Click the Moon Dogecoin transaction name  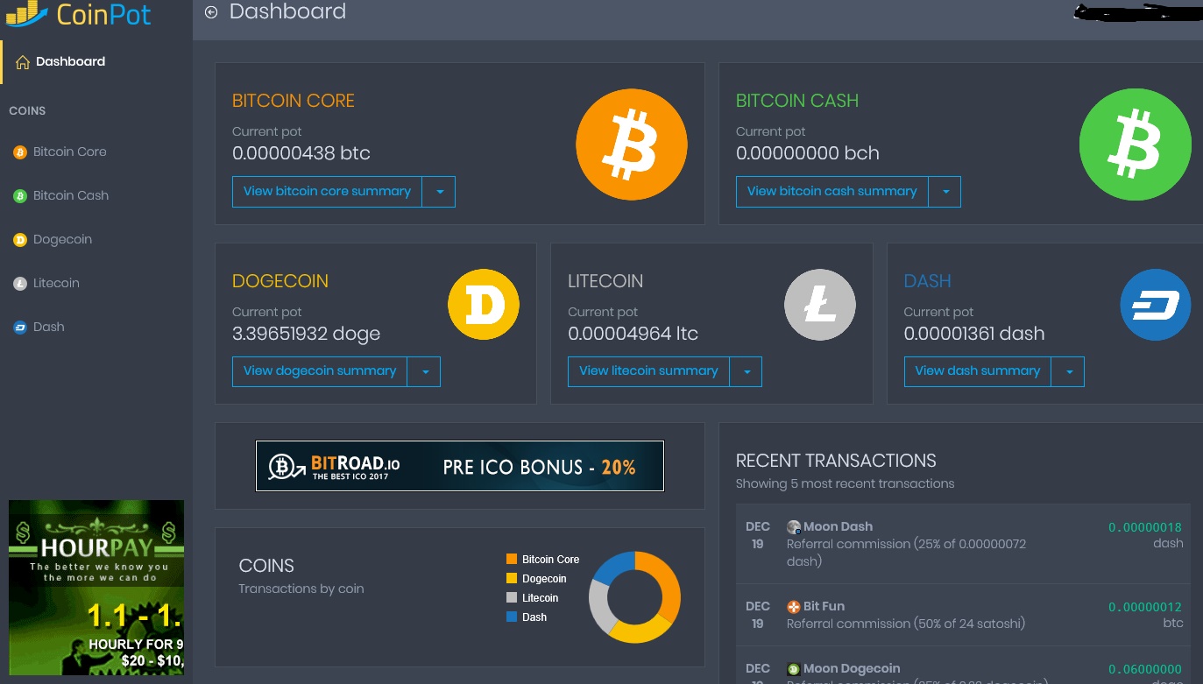point(852,668)
